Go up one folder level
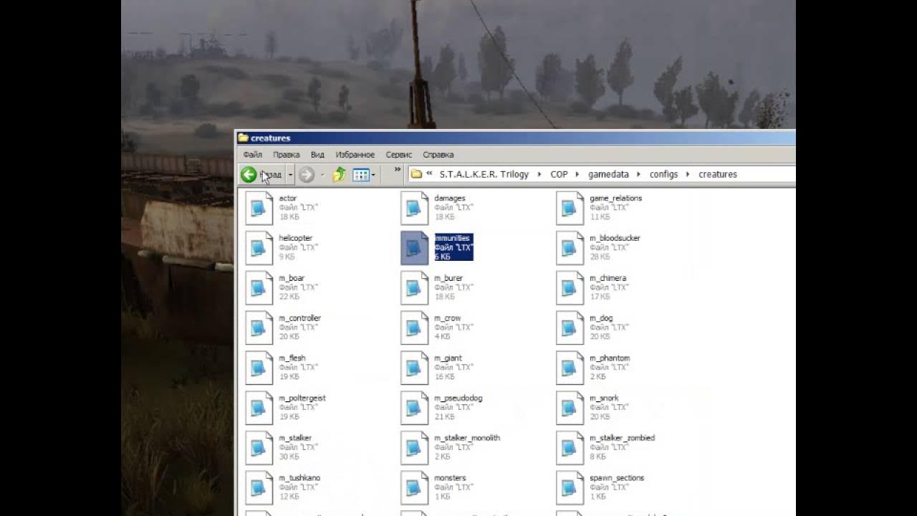The image size is (917, 516). tap(339, 174)
